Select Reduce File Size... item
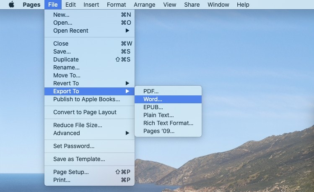Viewport: 314px width, 192px height. point(78,125)
